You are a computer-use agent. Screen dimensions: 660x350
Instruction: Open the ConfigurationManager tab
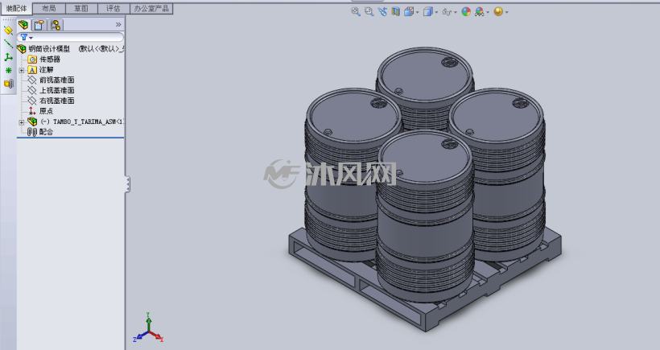(x=56, y=25)
